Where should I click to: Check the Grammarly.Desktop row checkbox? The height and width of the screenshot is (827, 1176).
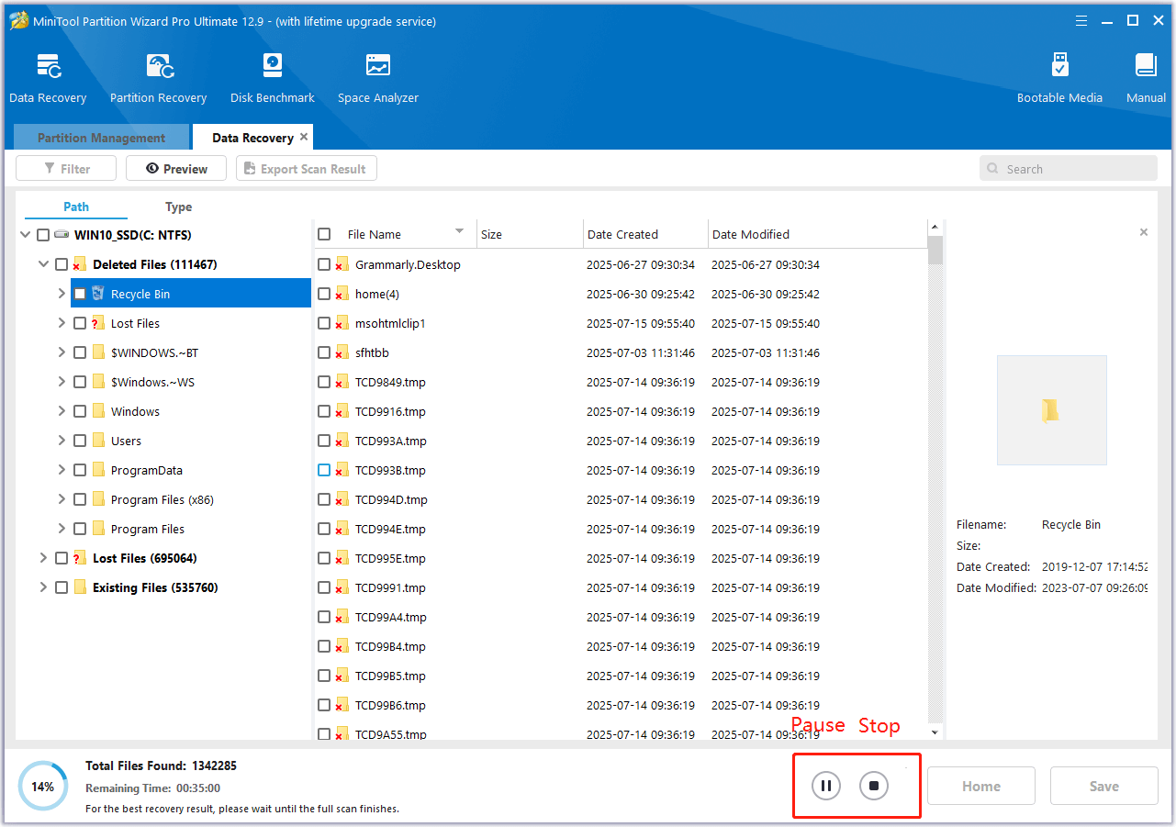click(324, 264)
